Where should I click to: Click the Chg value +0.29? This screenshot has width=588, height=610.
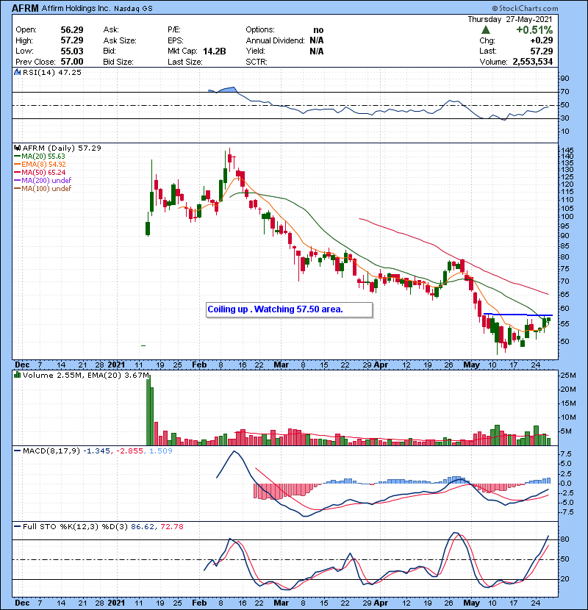point(541,40)
